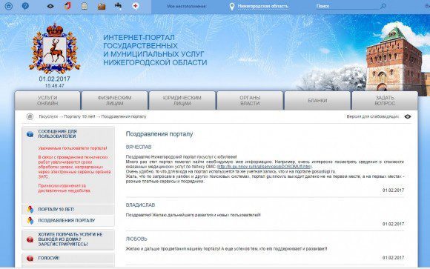This screenshot has height=269, width=430.
Task: Click ХОТИТЕ ПОЛУЧАТЬ УСЛУГИ НЕ ВЫХОДЯ ИЗ ДОМА banner
Action: coord(68,239)
